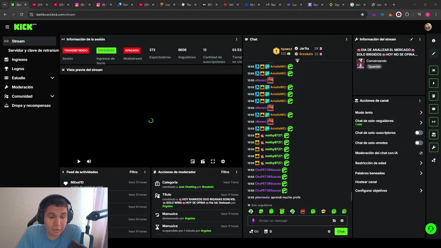
Task: Open chat settings gear
Action: tap(329, 231)
